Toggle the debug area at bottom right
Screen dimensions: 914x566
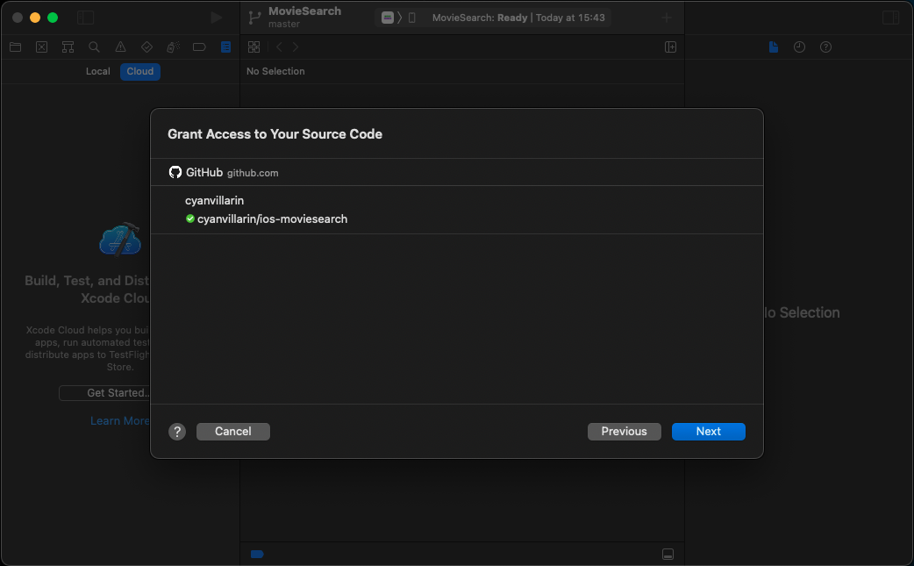(x=668, y=555)
